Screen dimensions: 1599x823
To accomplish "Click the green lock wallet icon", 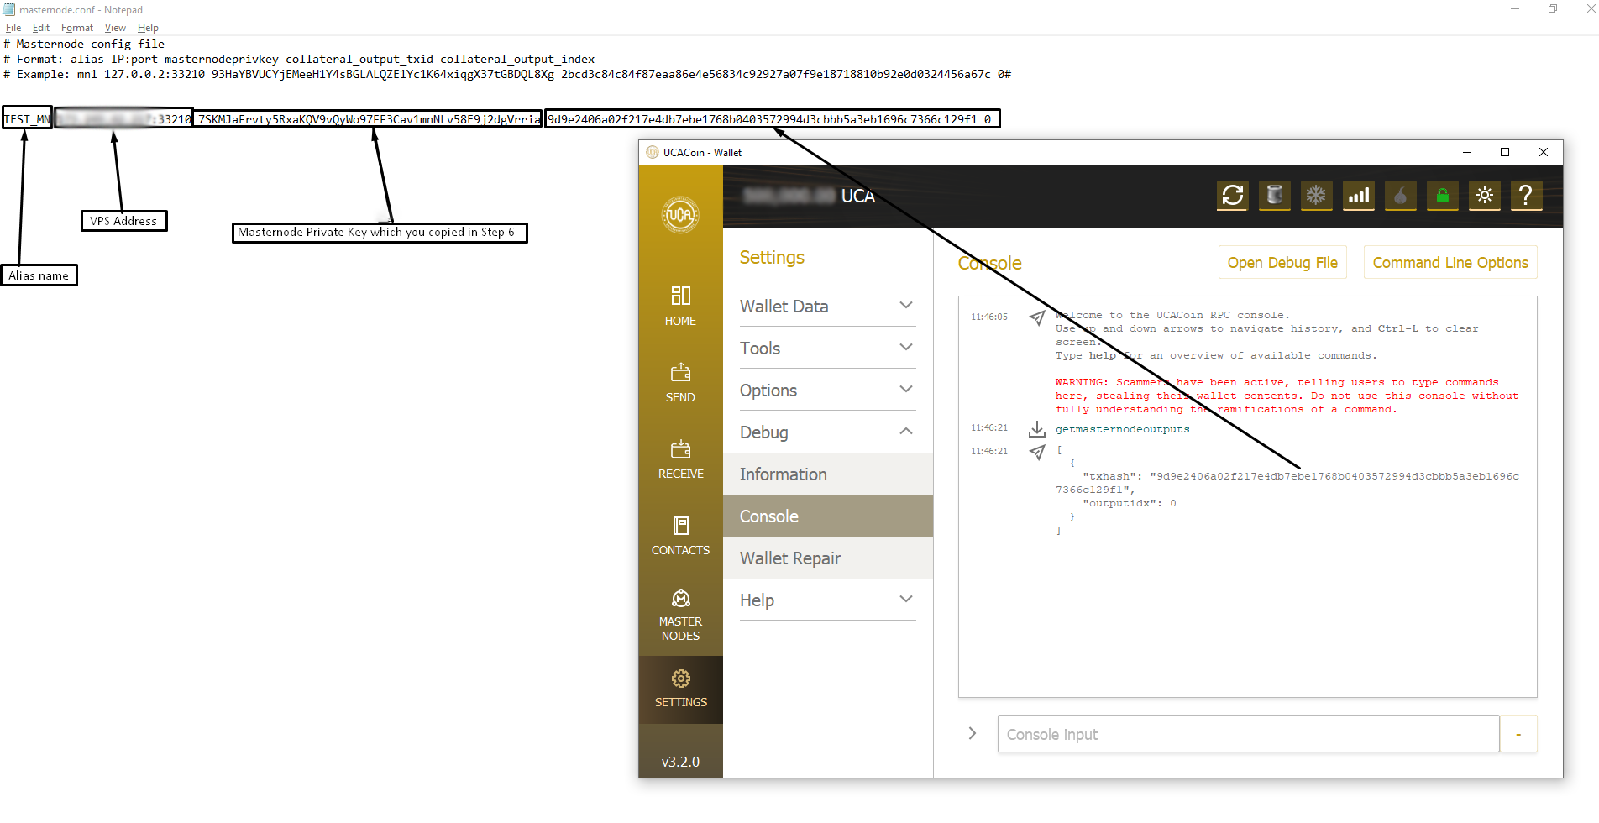I will (x=1442, y=196).
